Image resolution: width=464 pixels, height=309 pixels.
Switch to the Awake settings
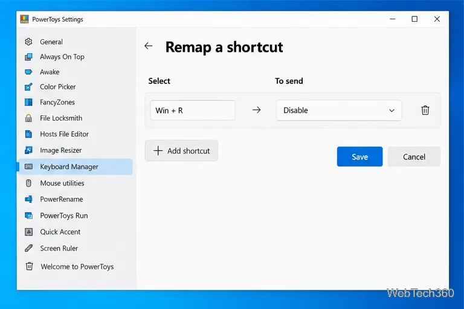coord(76,72)
